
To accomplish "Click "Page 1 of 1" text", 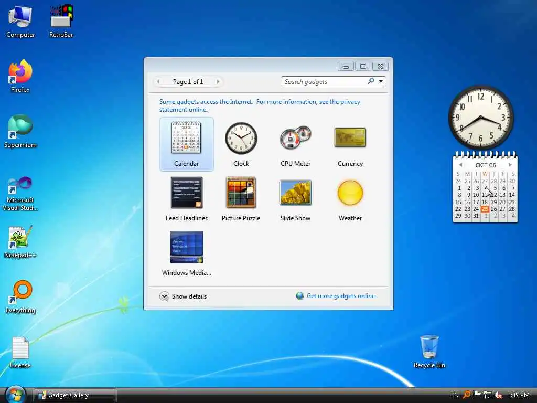I will (188, 81).
